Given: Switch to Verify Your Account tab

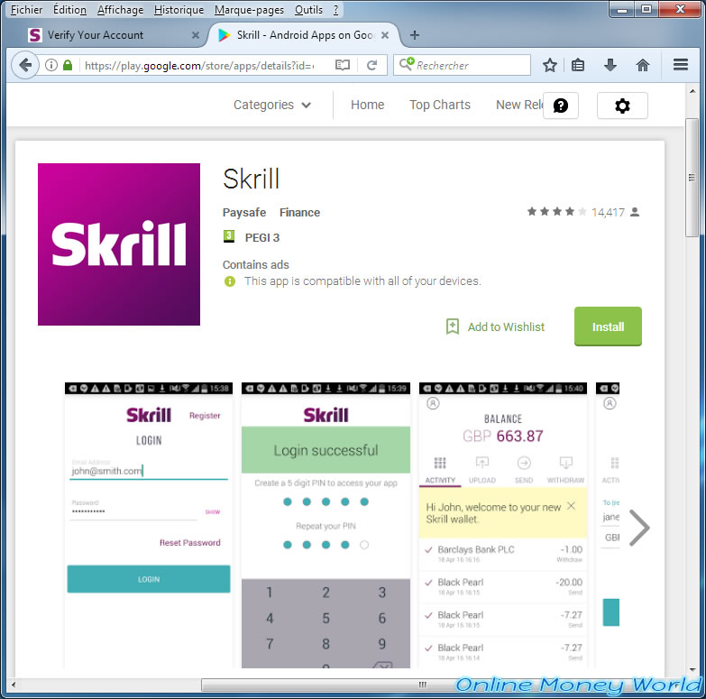Looking at the screenshot, I should (x=113, y=35).
